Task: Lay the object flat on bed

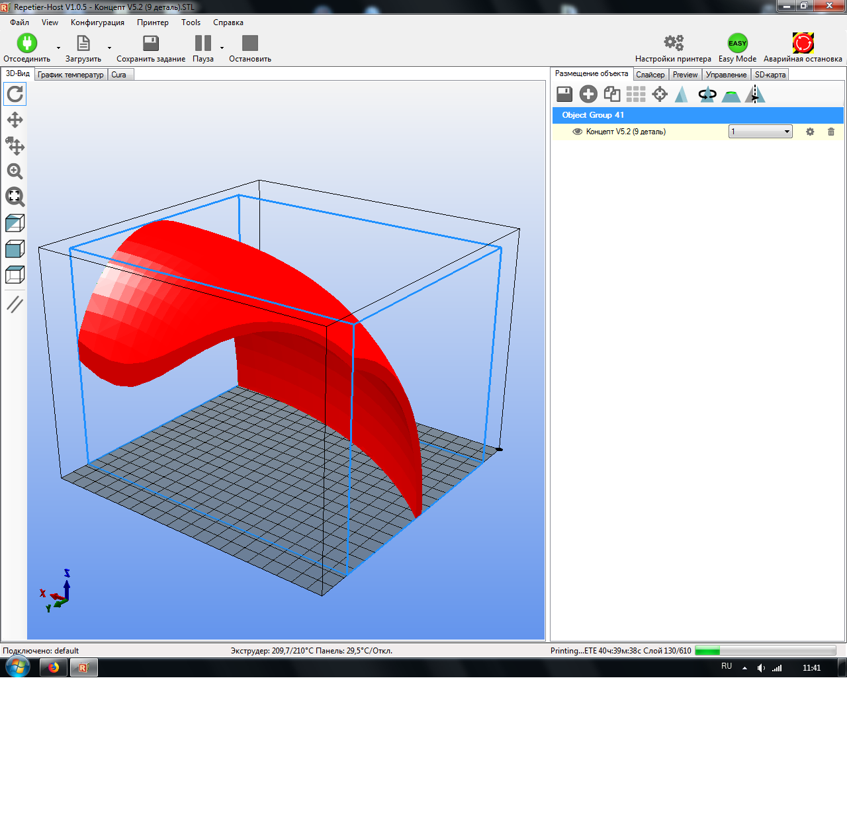Action: pyautogui.click(x=731, y=94)
